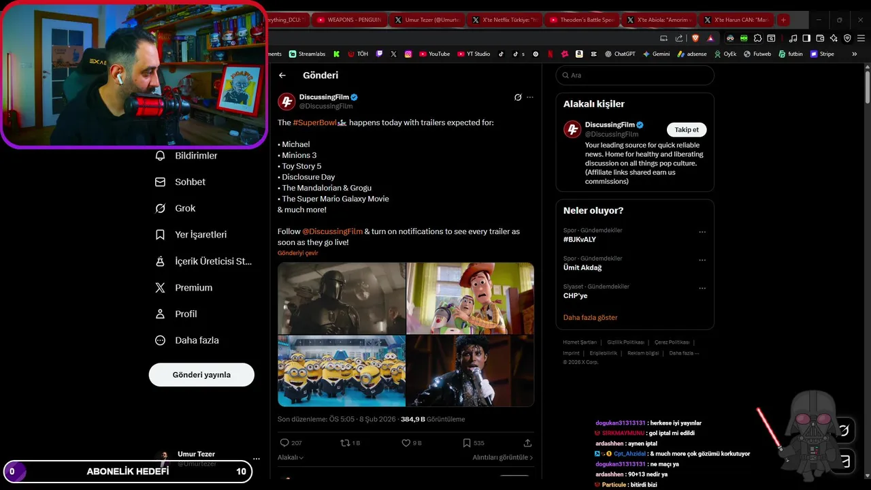This screenshot has height=490, width=871.
Task: Click the Brave Shields lion icon
Action: coord(695,38)
